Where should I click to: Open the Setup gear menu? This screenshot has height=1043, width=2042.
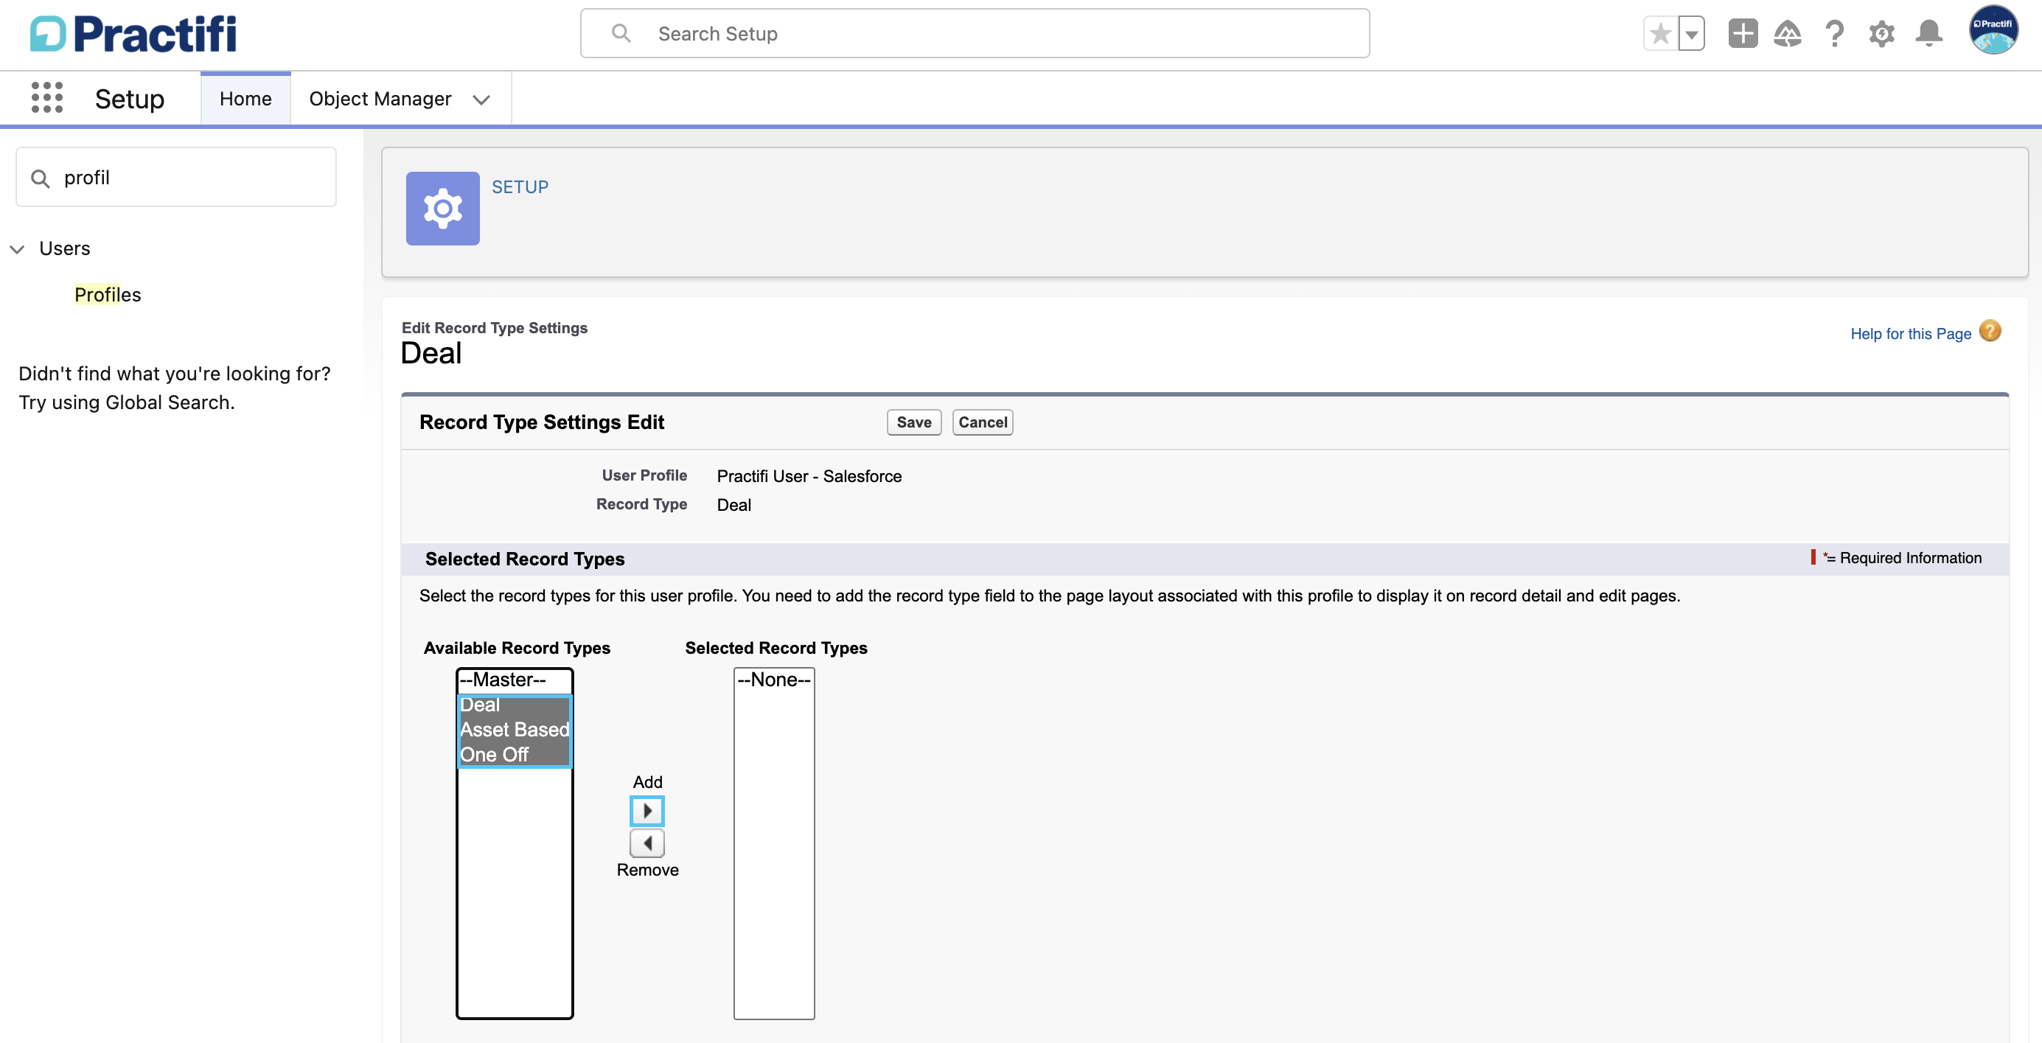point(1881,33)
